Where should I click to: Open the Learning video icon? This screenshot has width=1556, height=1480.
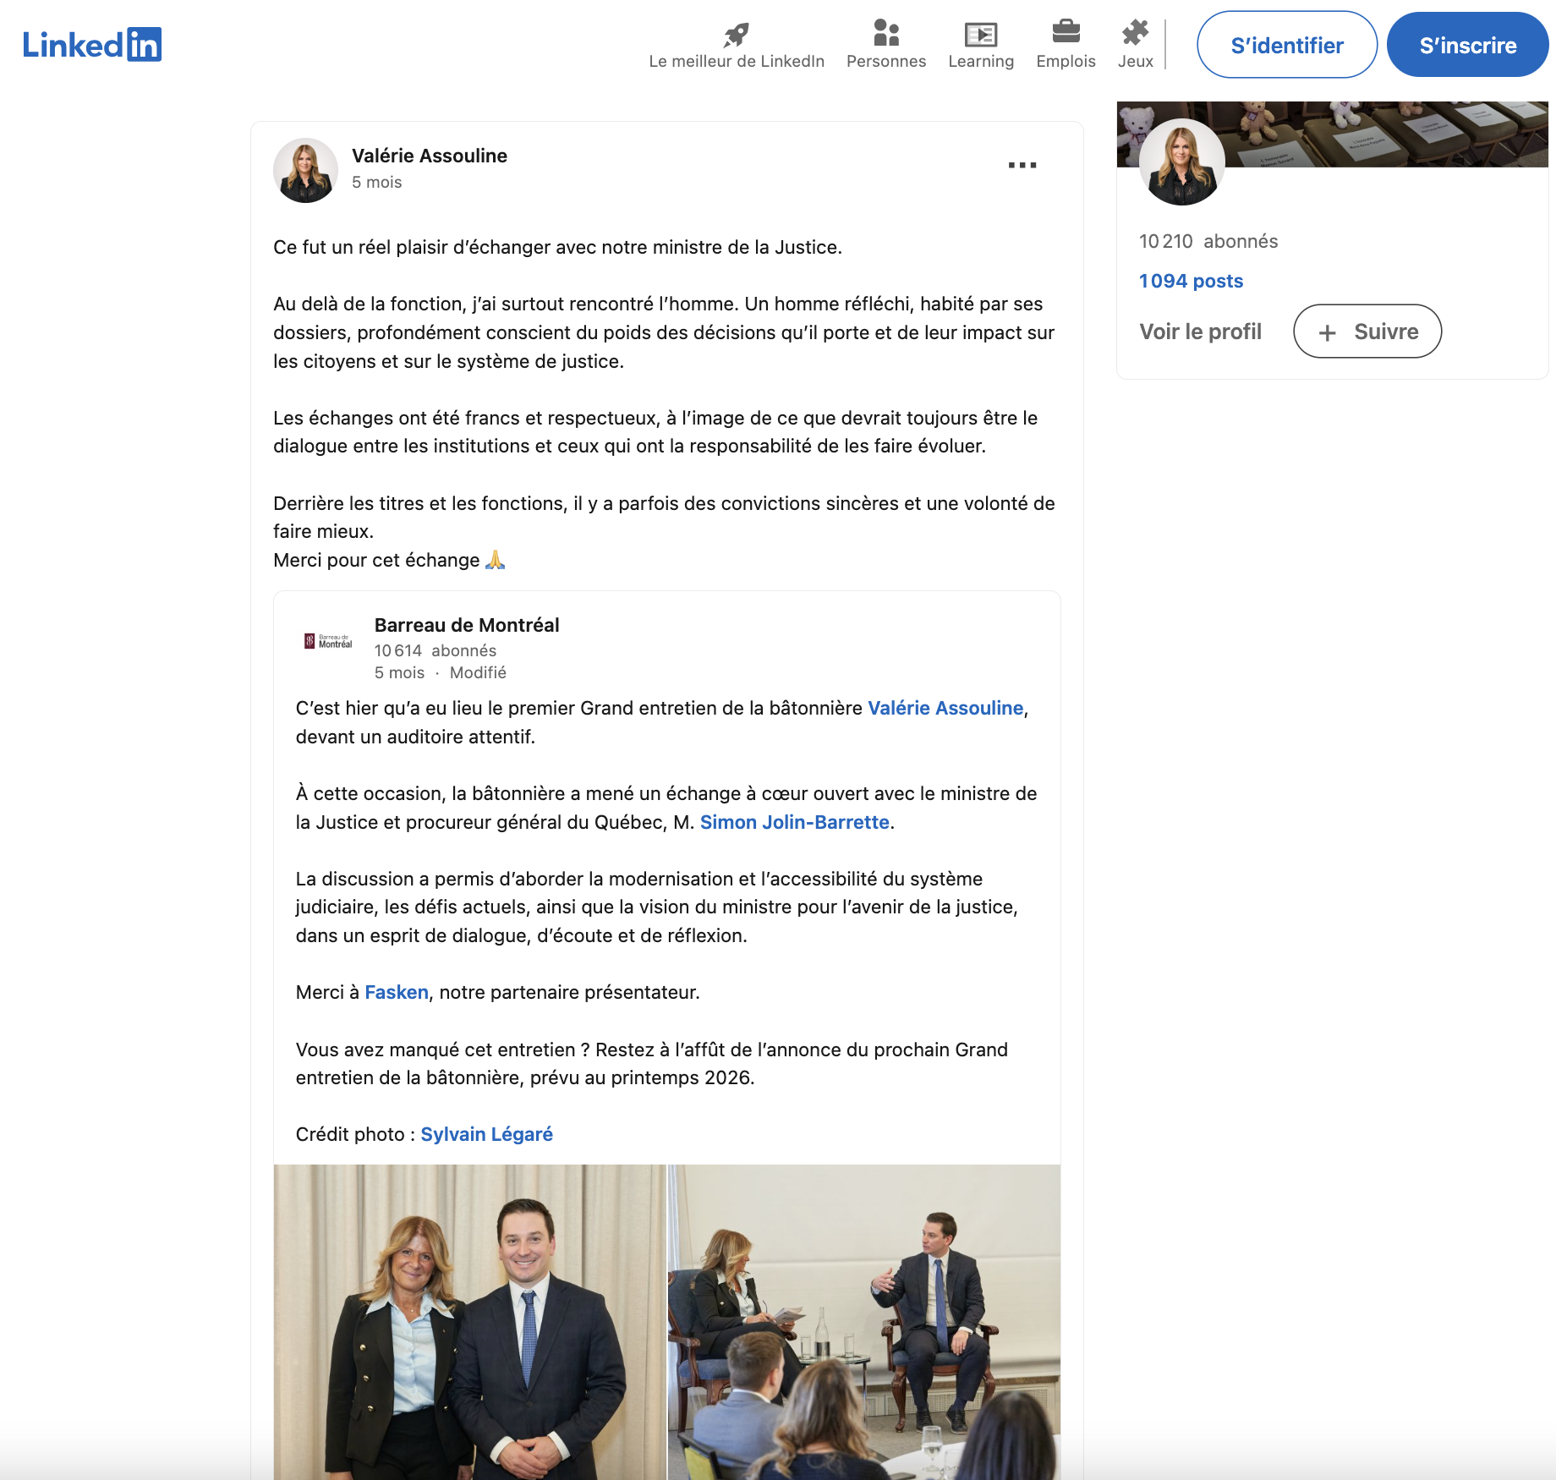981,35
